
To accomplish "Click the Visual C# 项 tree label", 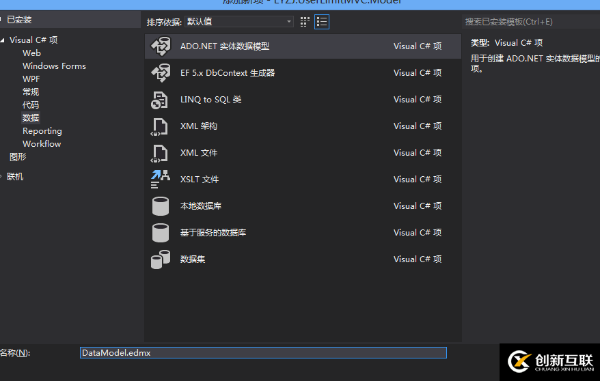I will 33,40.
